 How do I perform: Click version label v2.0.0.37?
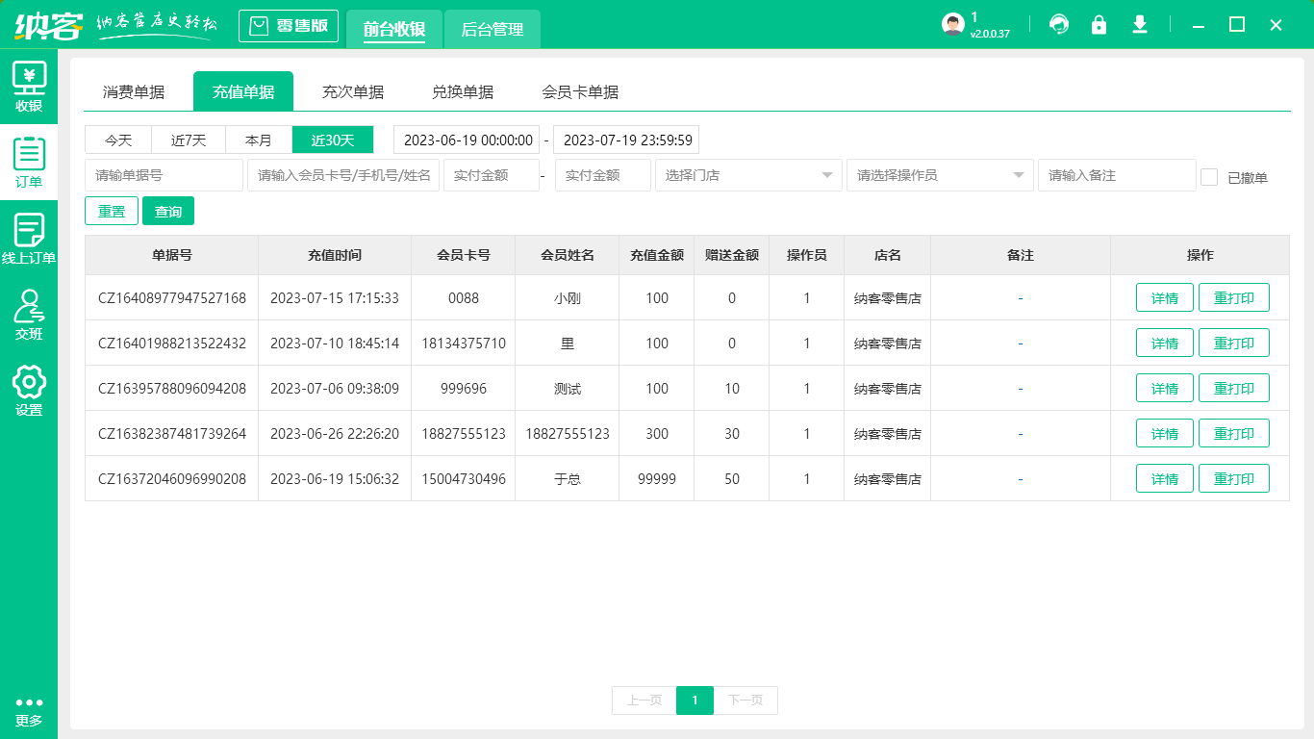pyautogui.click(x=990, y=34)
